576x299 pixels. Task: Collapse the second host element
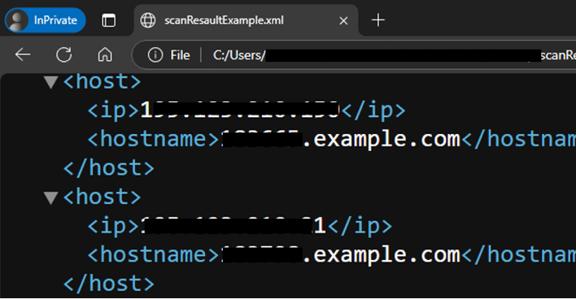(x=51, y=197)
